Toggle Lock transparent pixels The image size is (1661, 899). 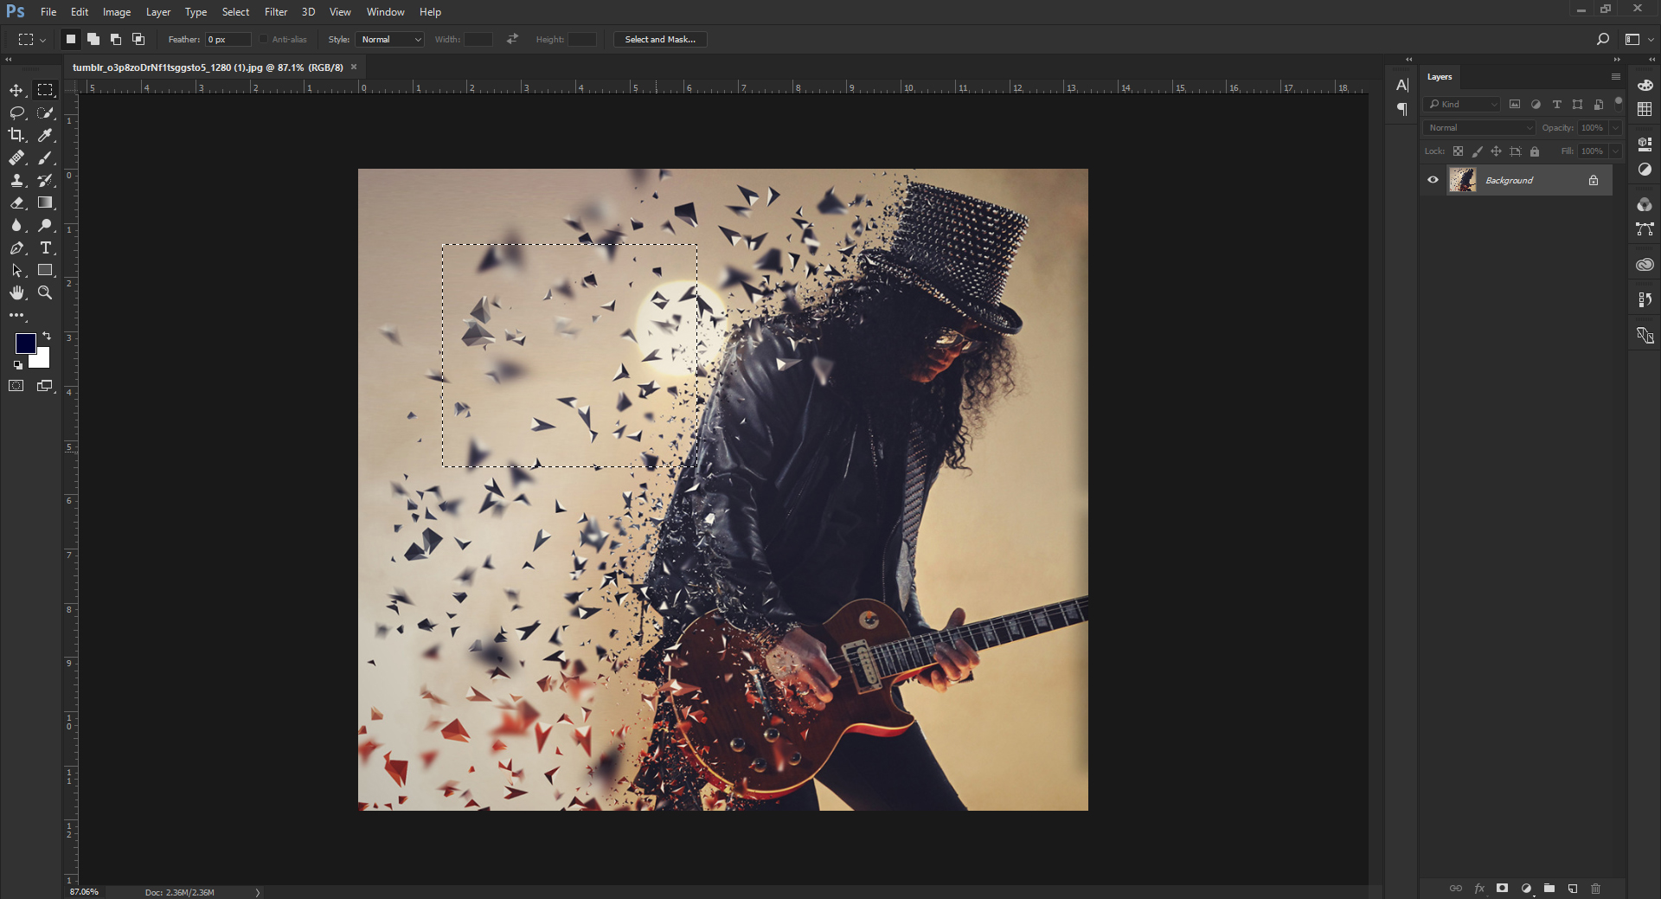click(x=1458, y=151)
